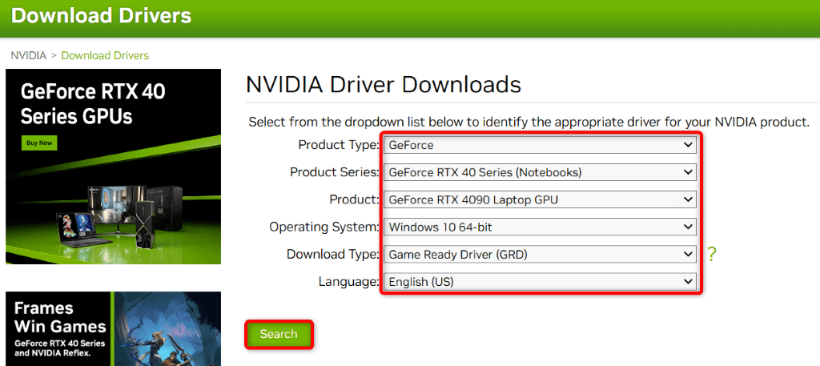
Task: Open the Frames Win Games banner
Action: point(114,329)
